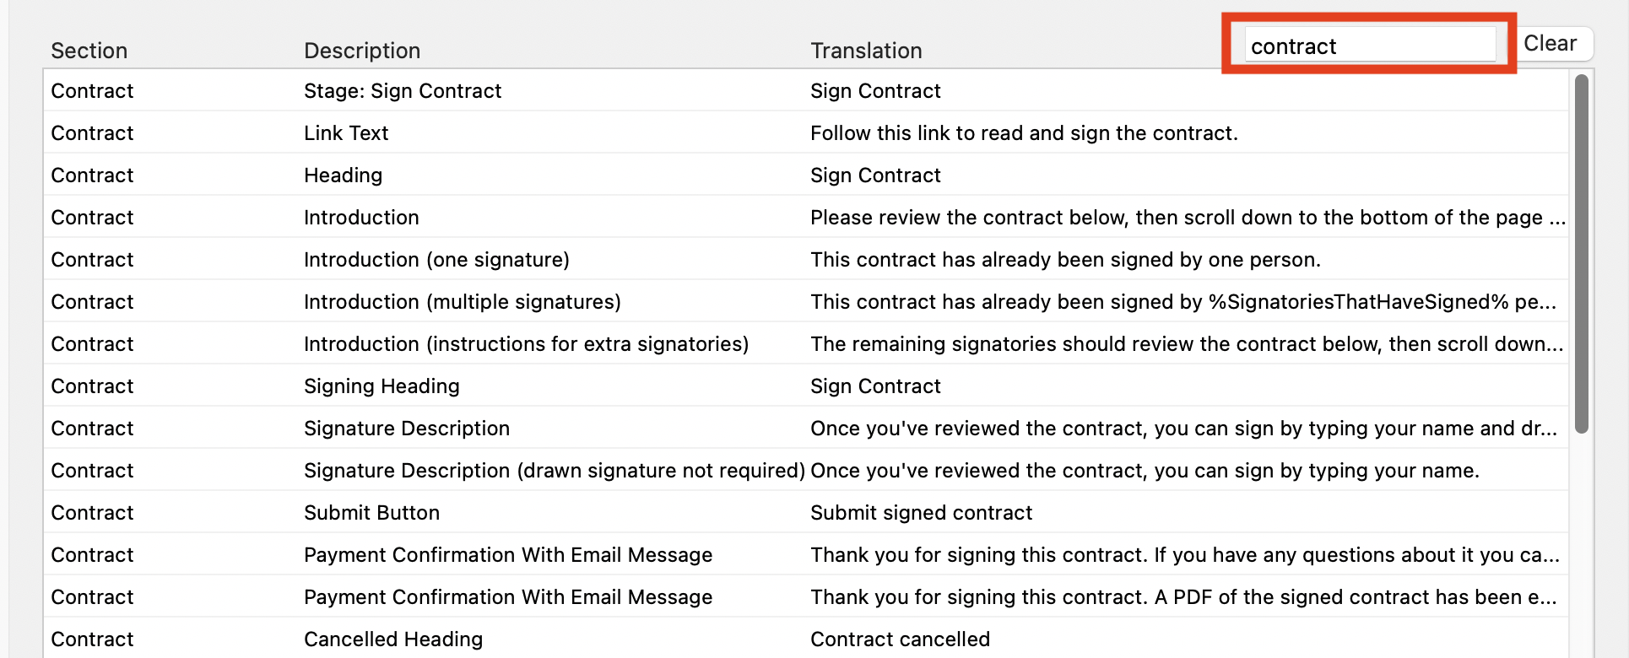The image size is (1629, 658).
Task: Sort by the Translation column header
Action: 865,51
